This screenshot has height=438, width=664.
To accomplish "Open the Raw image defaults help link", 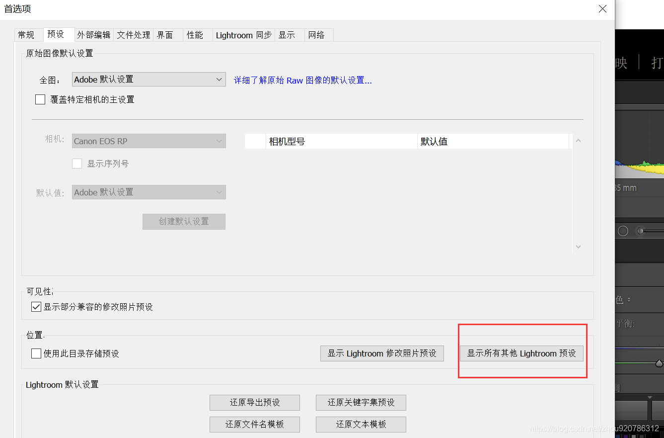I will [x=302, y=80].
